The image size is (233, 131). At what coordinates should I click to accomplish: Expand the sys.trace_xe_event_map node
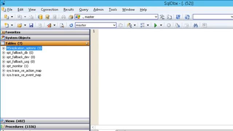4,75
